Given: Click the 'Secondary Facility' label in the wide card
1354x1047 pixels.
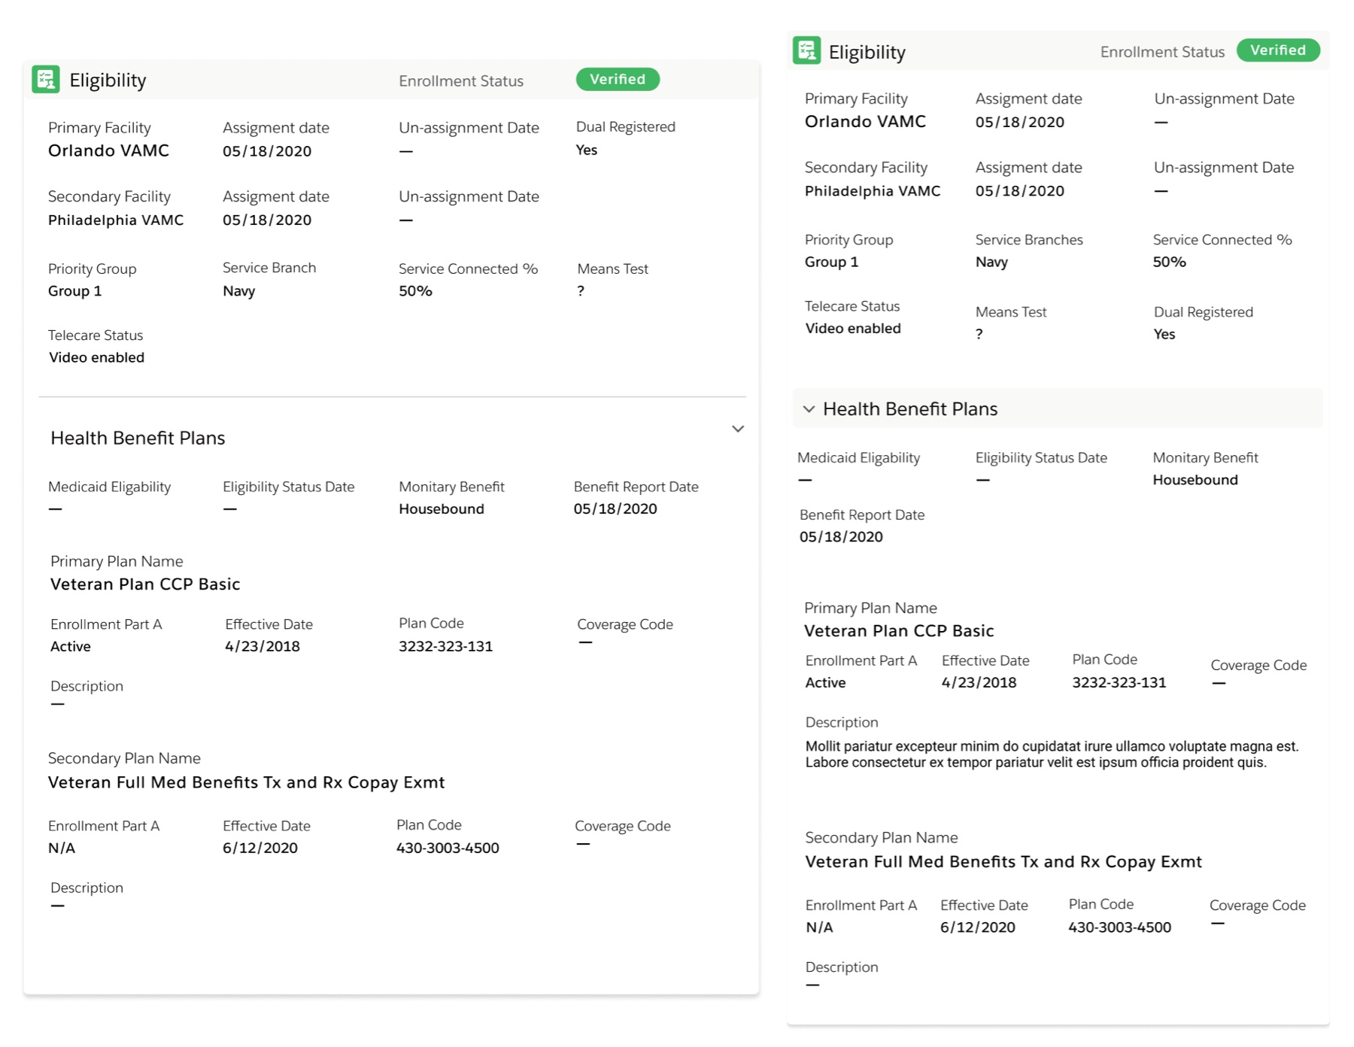Looking at the screenshot, I should (109, 196).
